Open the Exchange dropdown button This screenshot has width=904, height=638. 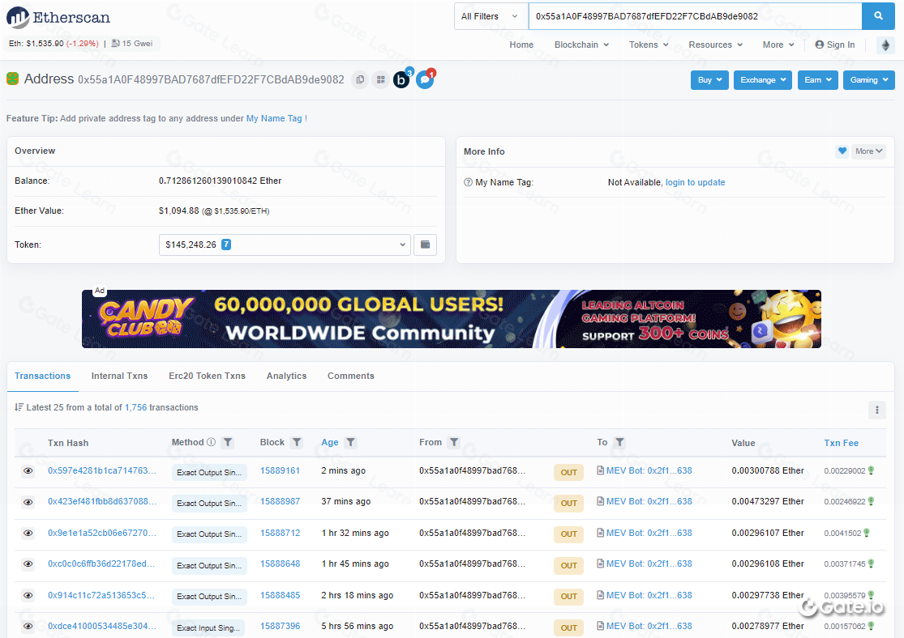click(763, 80)
